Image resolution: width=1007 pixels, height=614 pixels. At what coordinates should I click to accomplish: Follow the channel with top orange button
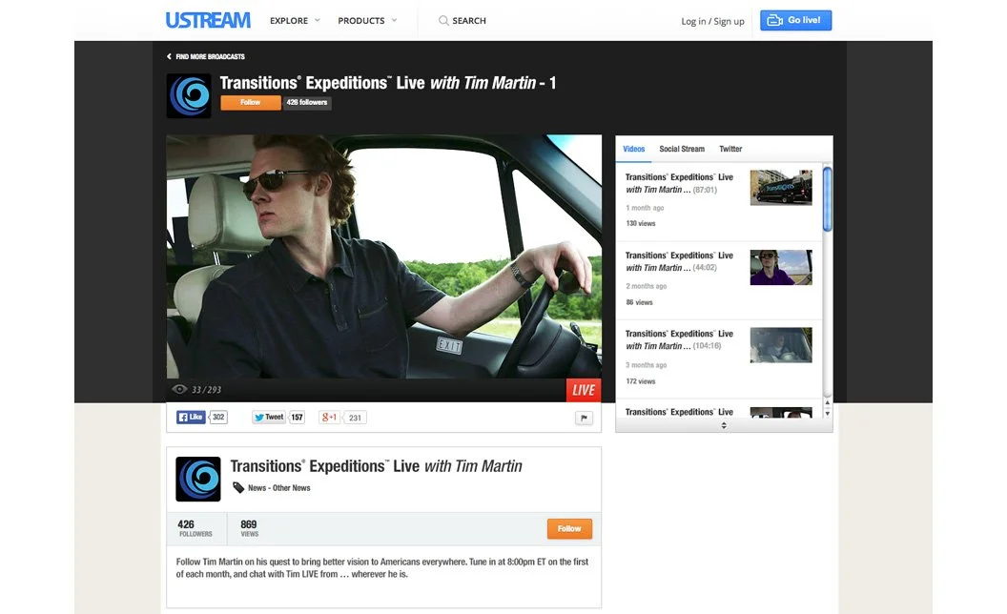click(x=251, y=103)
